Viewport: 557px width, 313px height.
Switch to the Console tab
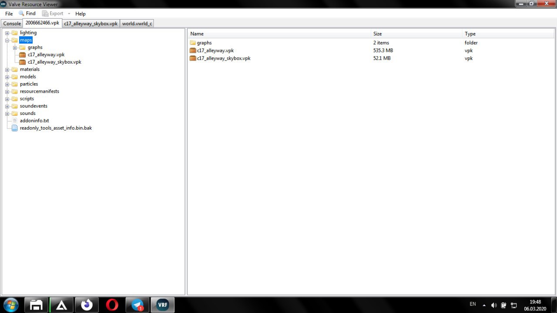coord(12,24)
